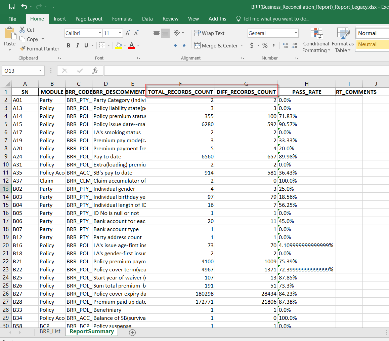Select the TOTAL_RECORDS_COUNT header cell
This screenshot has height=341, width=389.
tap(180, 92)
